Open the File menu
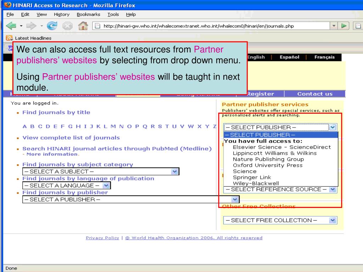The image size is (363, 272). coord(10,14)
